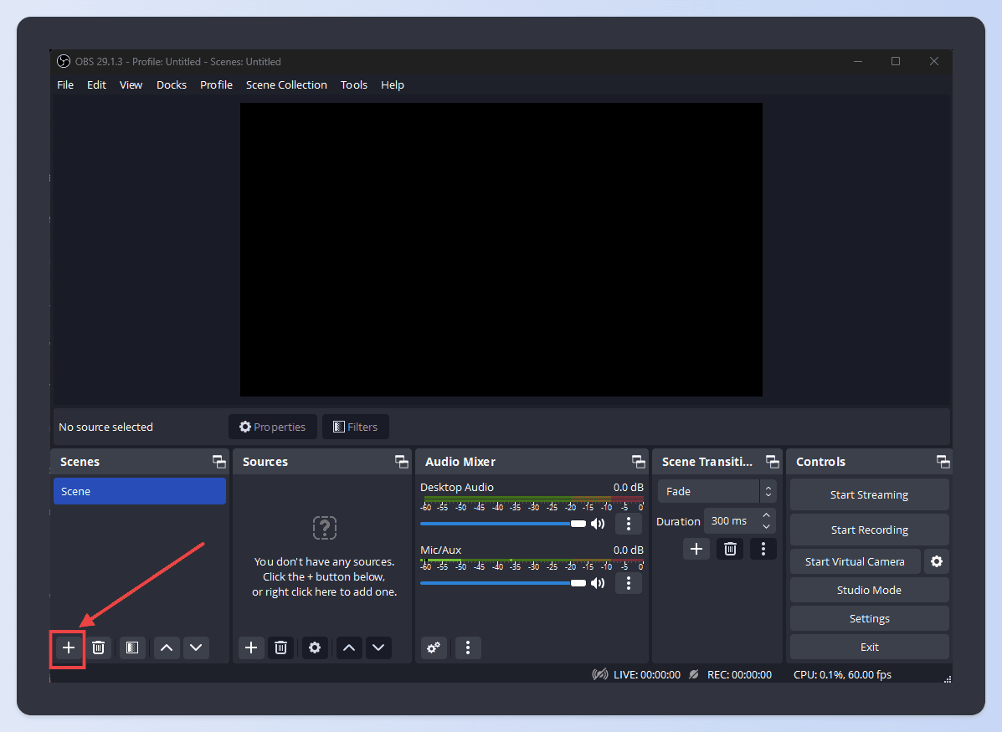Open scene filters icon in Scenes dock
The width and height of the screenshot is (1002, 732).
(x=131, y=648)
